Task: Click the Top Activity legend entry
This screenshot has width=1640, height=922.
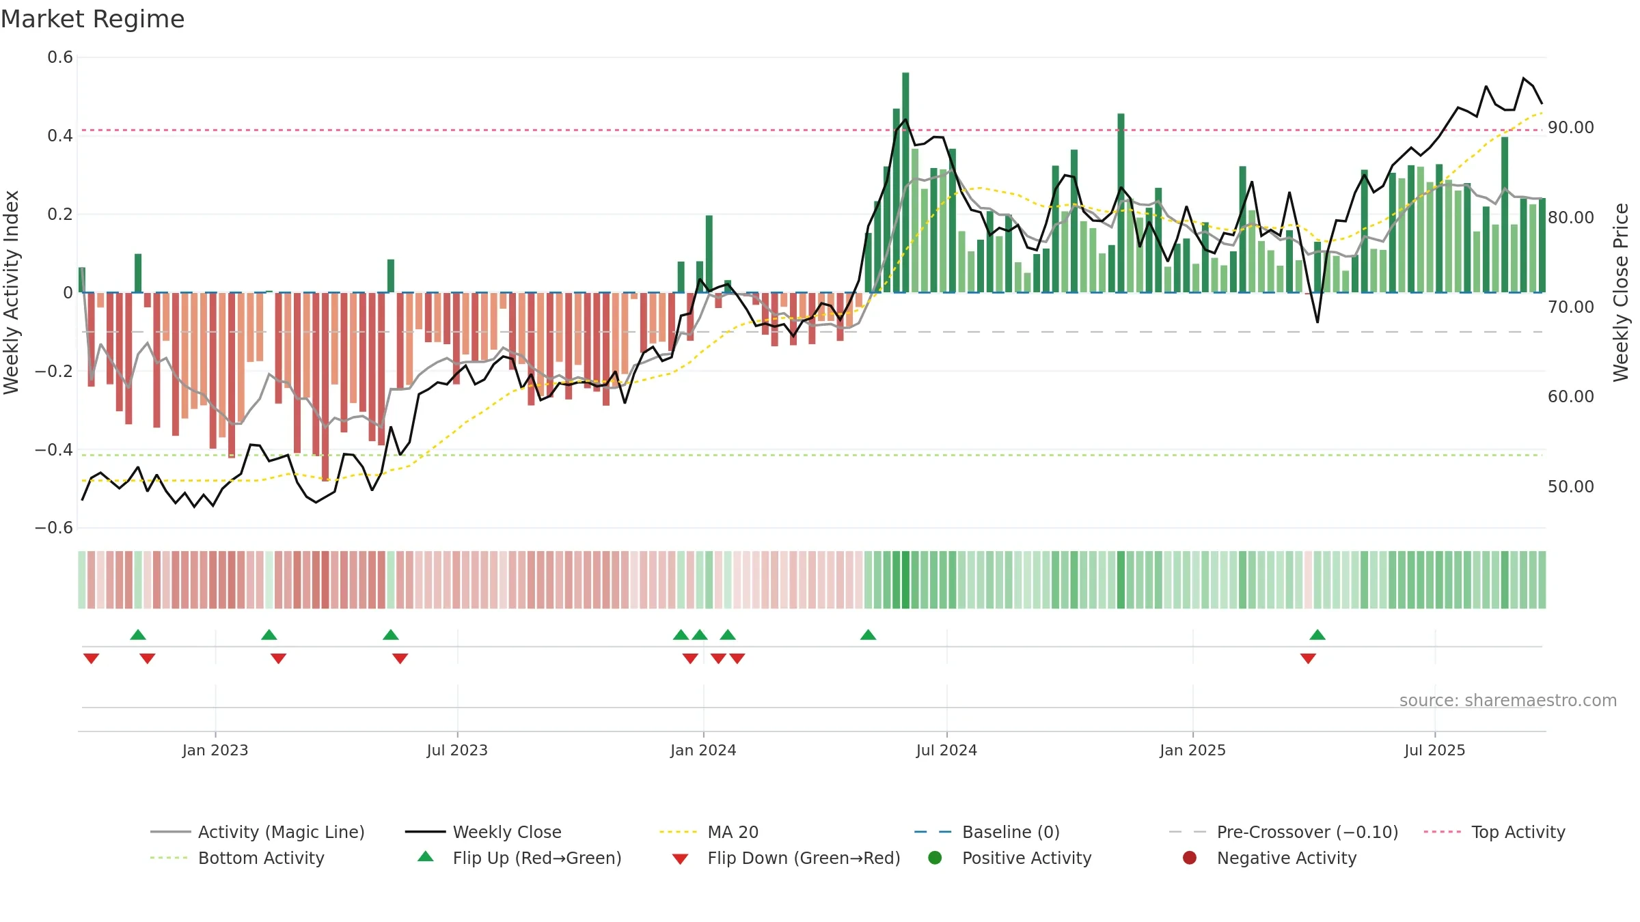Action: pyautogui.click(x=1494, y=832)
